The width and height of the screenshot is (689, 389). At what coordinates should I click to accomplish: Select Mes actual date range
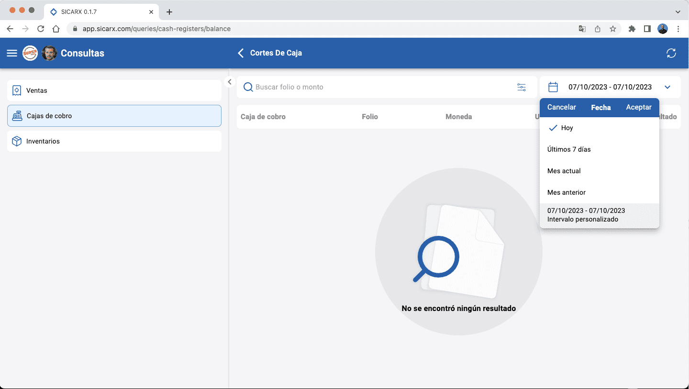coord(564,171)
